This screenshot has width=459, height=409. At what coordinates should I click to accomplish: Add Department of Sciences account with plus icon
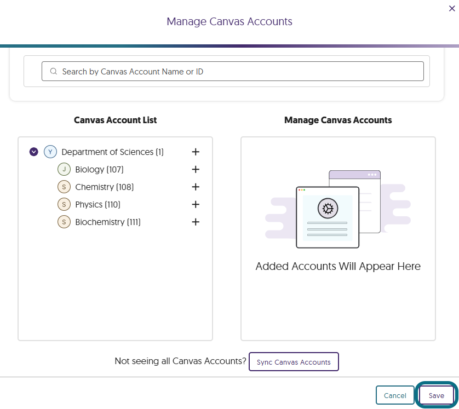[x=196, y=152]
